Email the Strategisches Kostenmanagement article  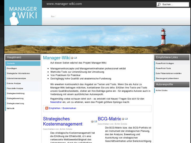pyautogui.click(x=96, y=121)
